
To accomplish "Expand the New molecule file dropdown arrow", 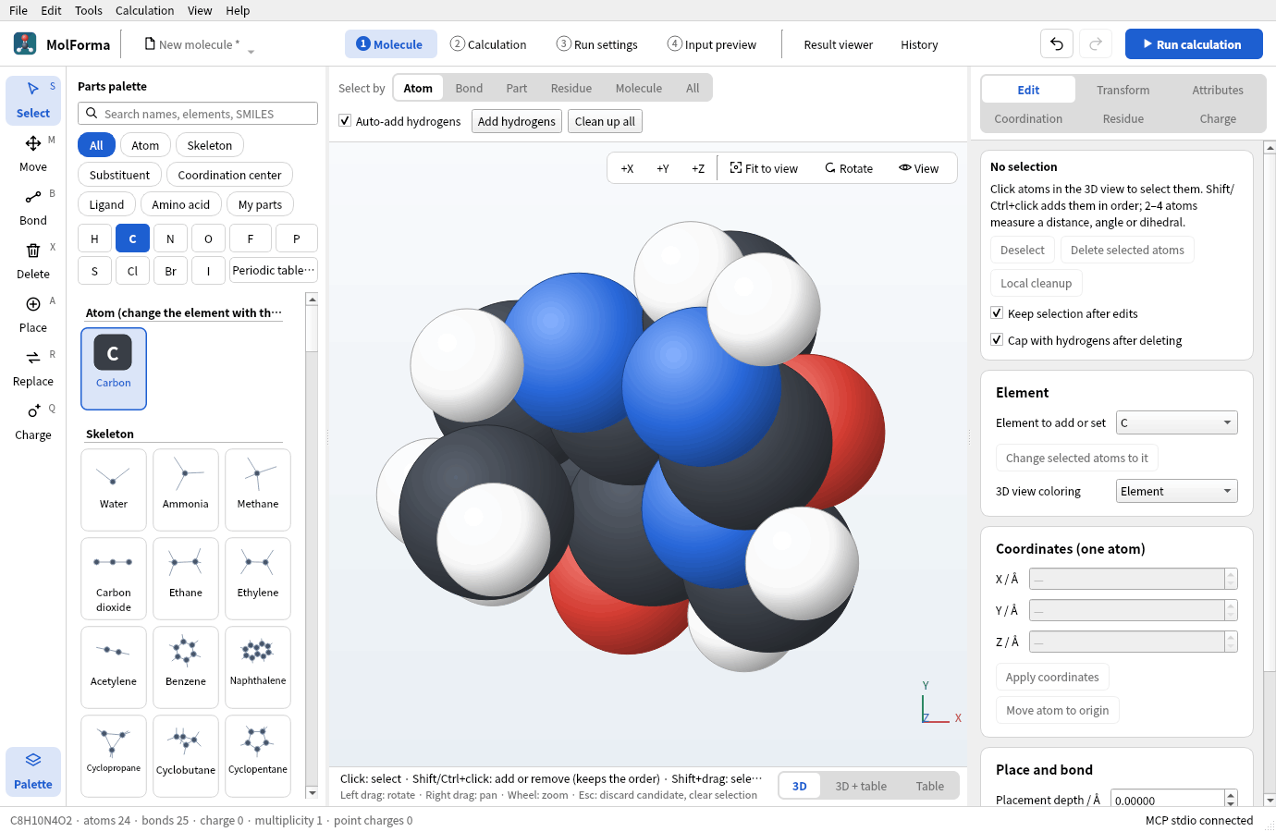I will pos(251,52).
